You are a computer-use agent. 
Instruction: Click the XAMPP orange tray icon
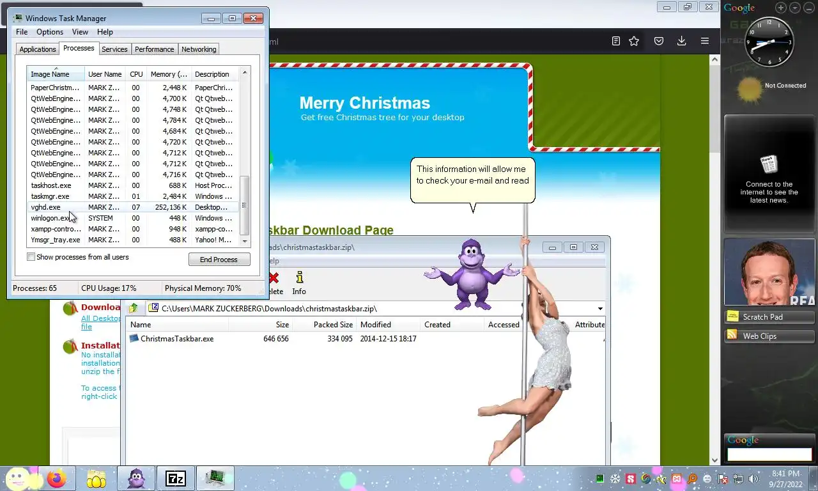[x=677, y=478]
